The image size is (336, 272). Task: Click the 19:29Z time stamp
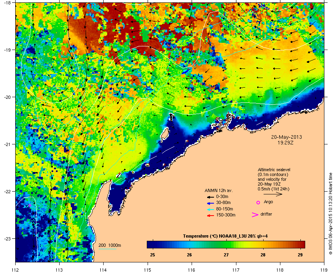[286, 142]
